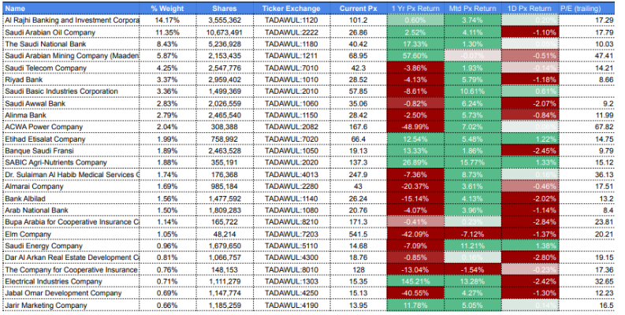Click the Current Px column header
This screenshot has width=625, height=315.
coord(359,9)
